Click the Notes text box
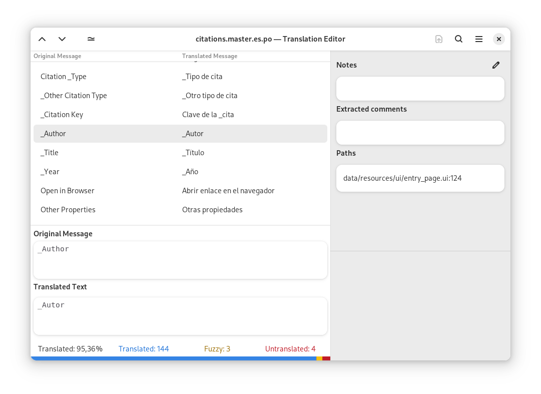The image size is (541, 394). pyautogui.click(x=420, y=89)
